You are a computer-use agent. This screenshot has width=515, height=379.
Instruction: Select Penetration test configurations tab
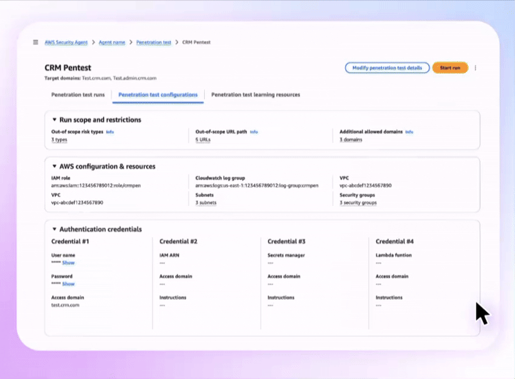(x=158, y=95)
